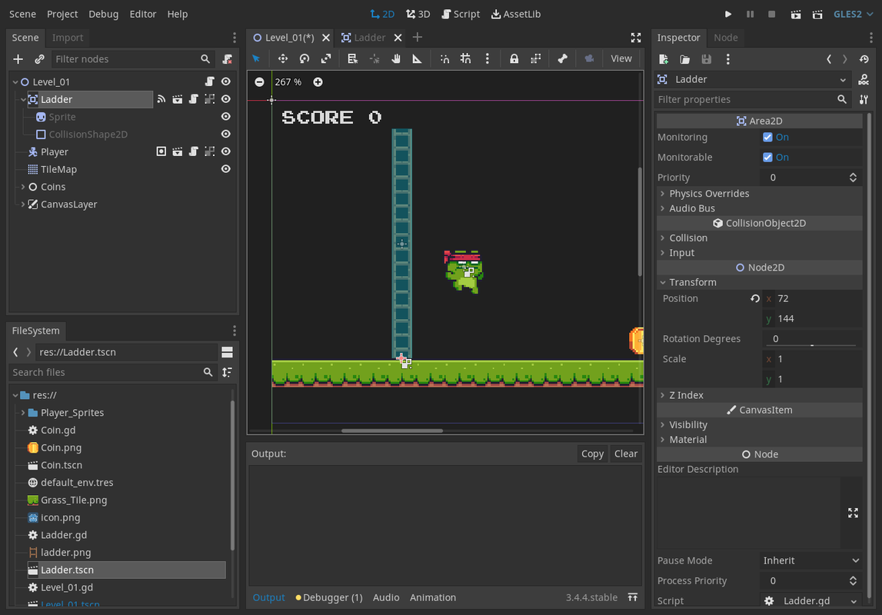Click the Instance Child Scene link icon
The width and height of the screenshot is (882, 615).
pos(39,58)
